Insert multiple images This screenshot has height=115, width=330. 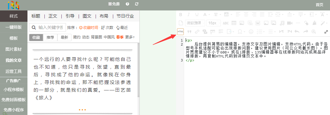coord(274,23)
